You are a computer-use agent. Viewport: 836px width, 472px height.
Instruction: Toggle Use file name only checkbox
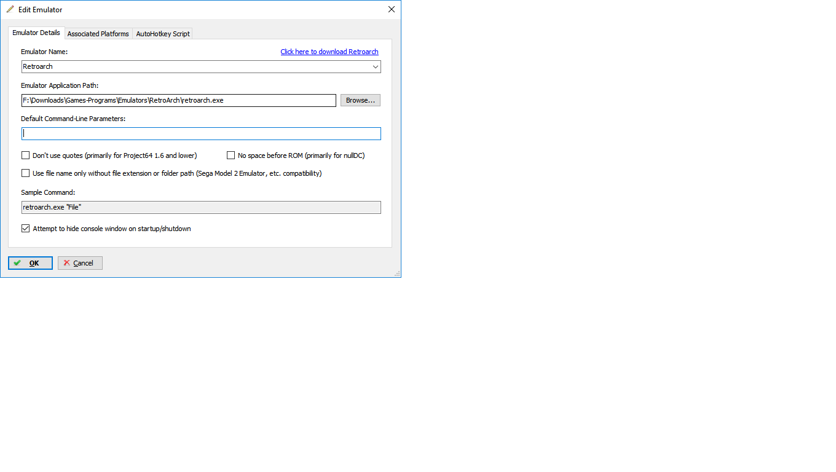[26, 173]
